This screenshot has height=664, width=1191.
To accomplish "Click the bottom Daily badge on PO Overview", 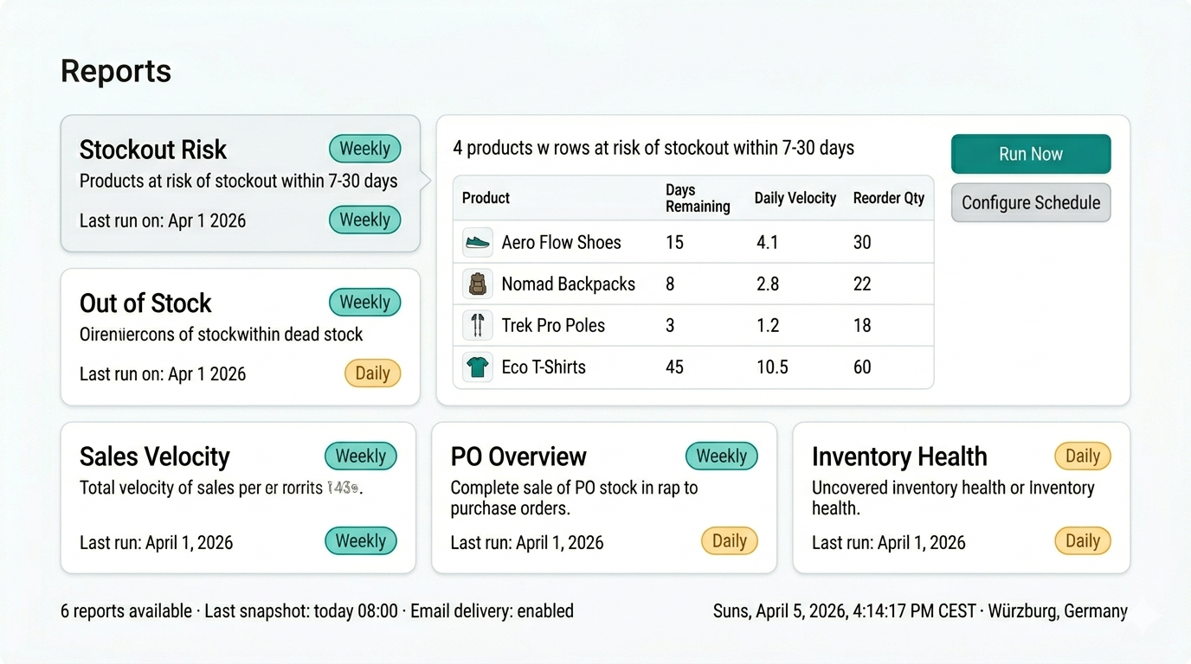I will coord(729,541).
